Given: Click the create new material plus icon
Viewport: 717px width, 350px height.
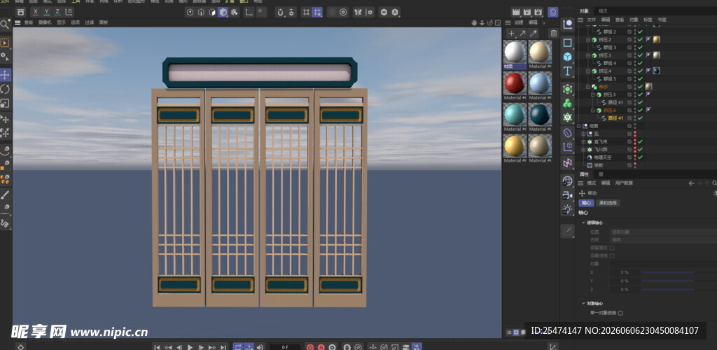Looking at the screenshot, I should tap(511, 34).
